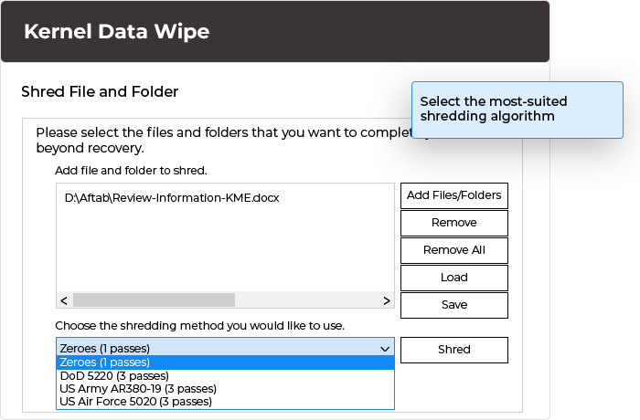Load a saved shred list
640x420 pixels.
[x=454, y=278]
